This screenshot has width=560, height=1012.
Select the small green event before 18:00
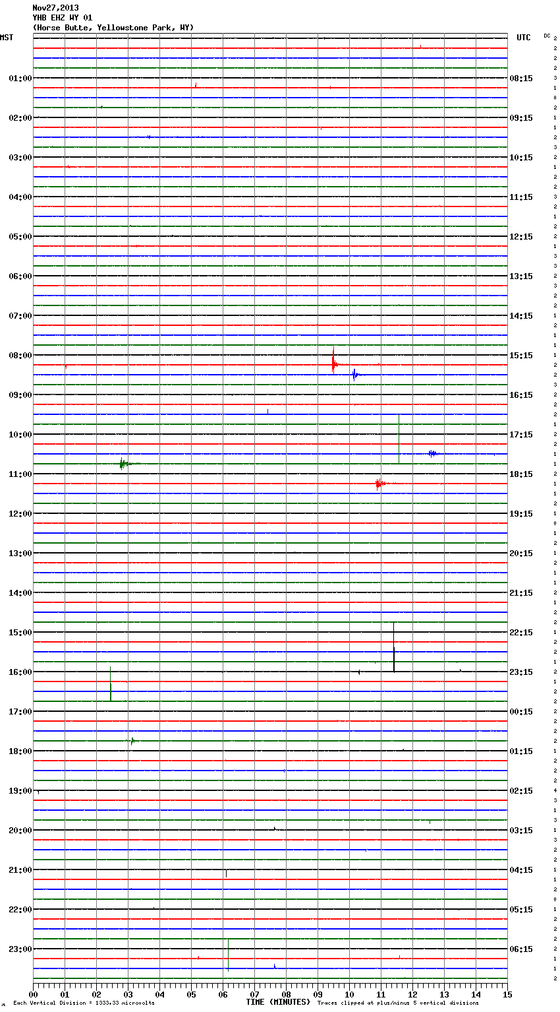tap(132, 741)
